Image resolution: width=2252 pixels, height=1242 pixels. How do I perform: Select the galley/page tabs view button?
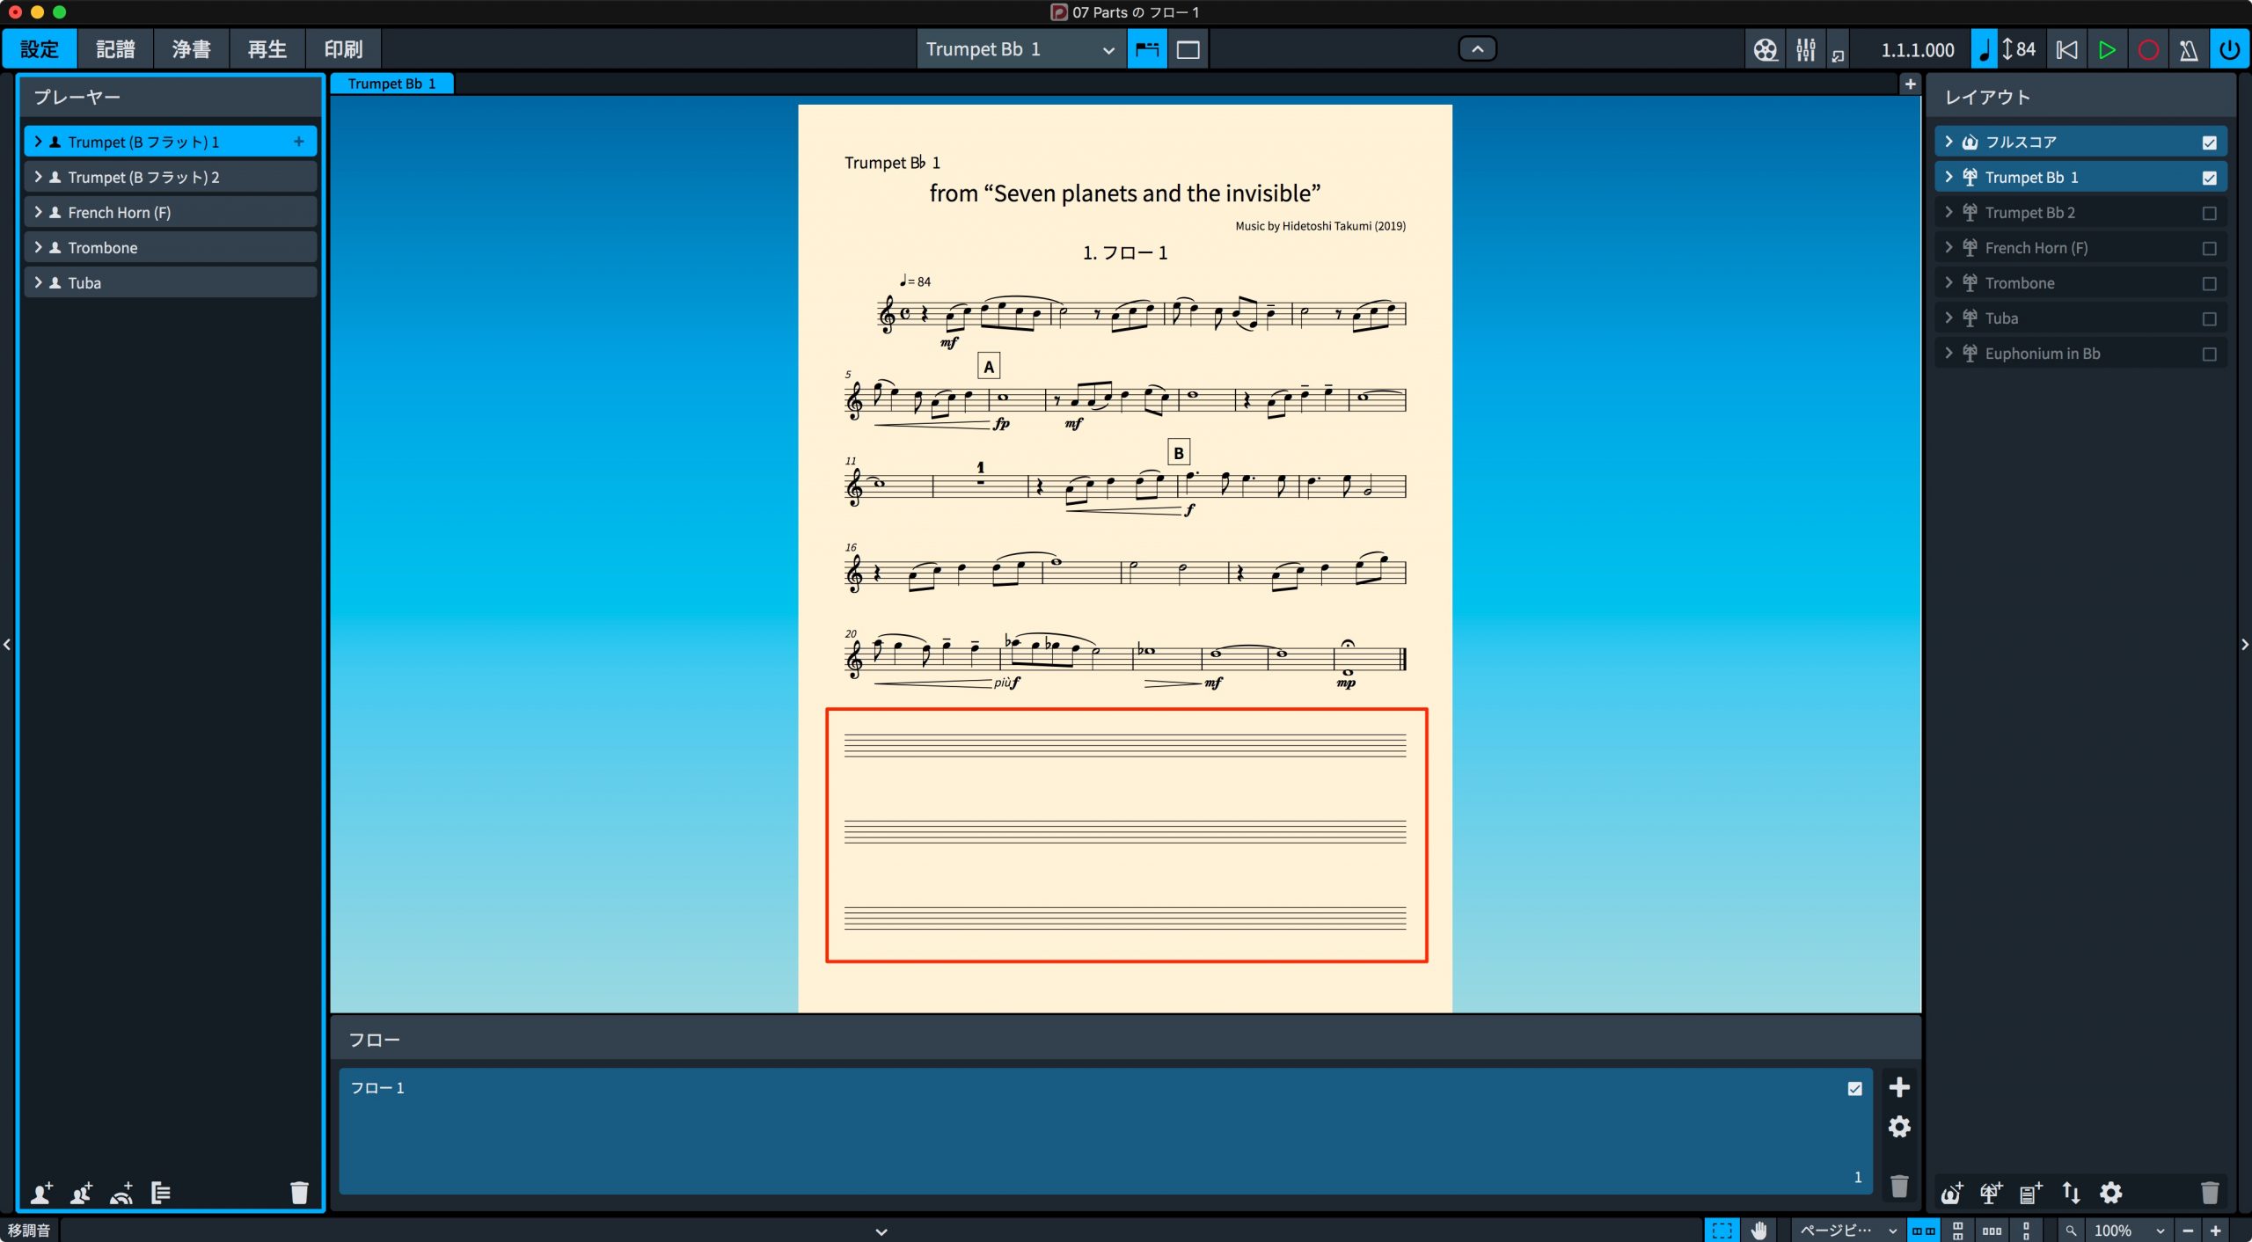(1147, 49)
